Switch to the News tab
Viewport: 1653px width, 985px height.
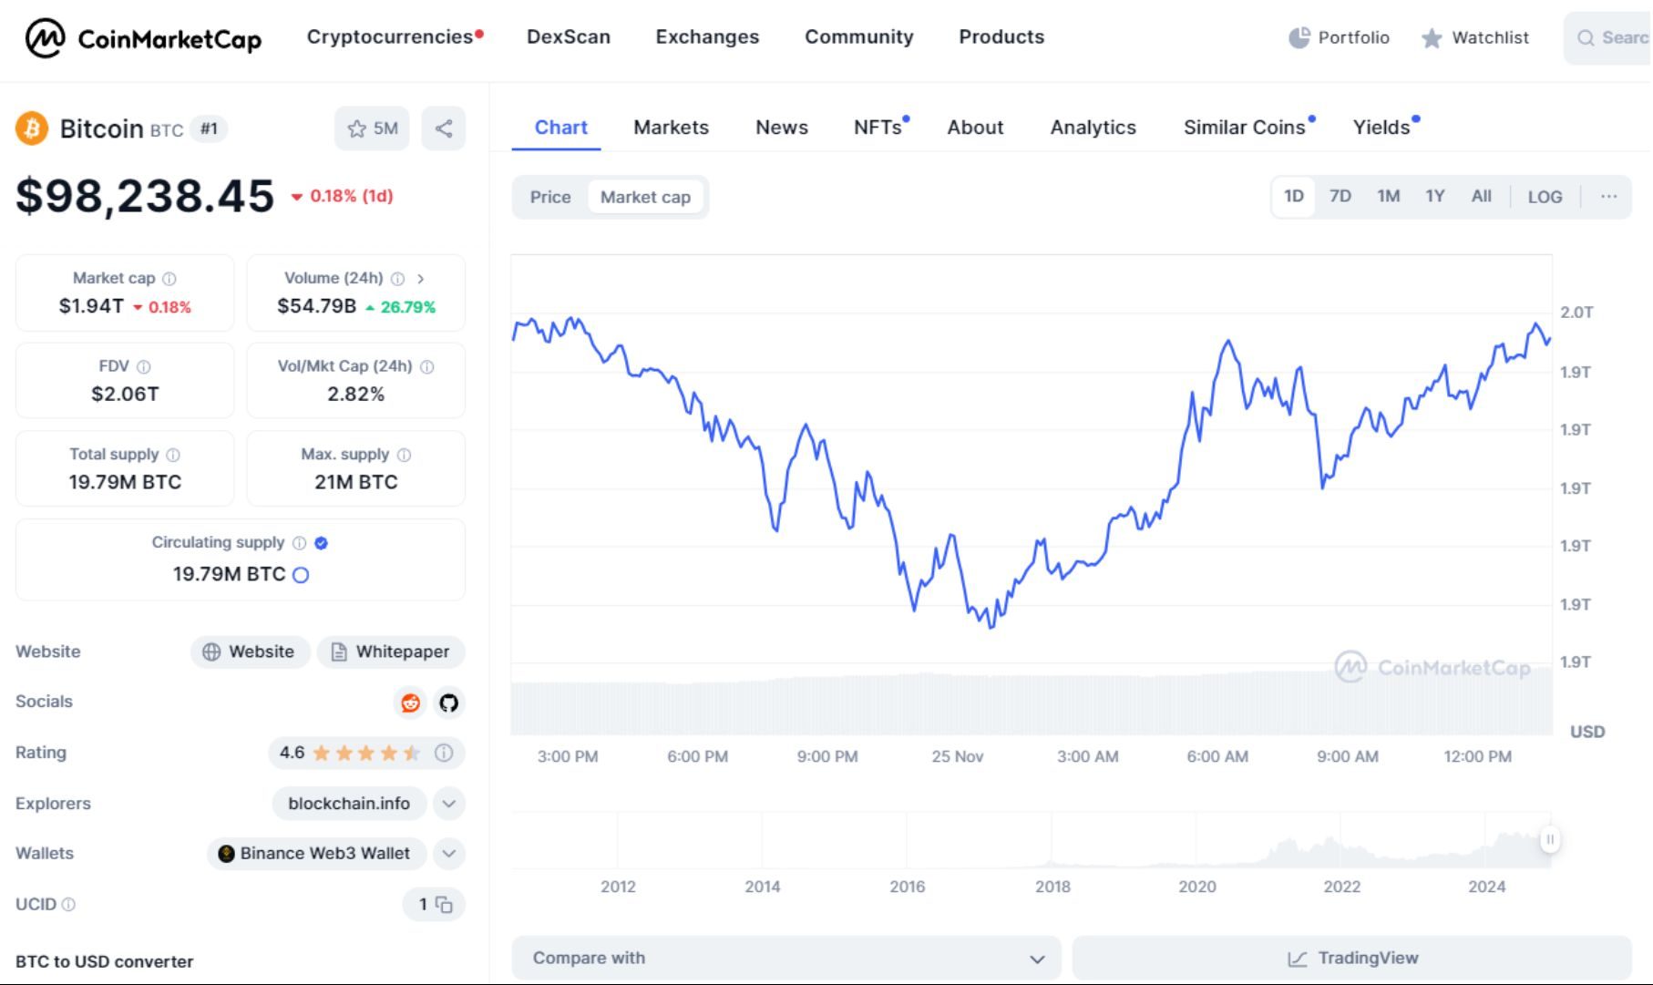(781, 128)
